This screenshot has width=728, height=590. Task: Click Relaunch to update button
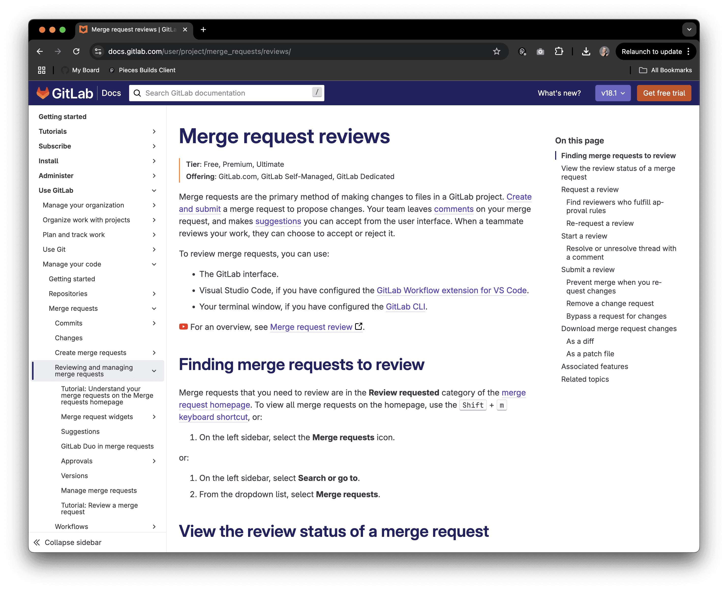coord(651,51)
